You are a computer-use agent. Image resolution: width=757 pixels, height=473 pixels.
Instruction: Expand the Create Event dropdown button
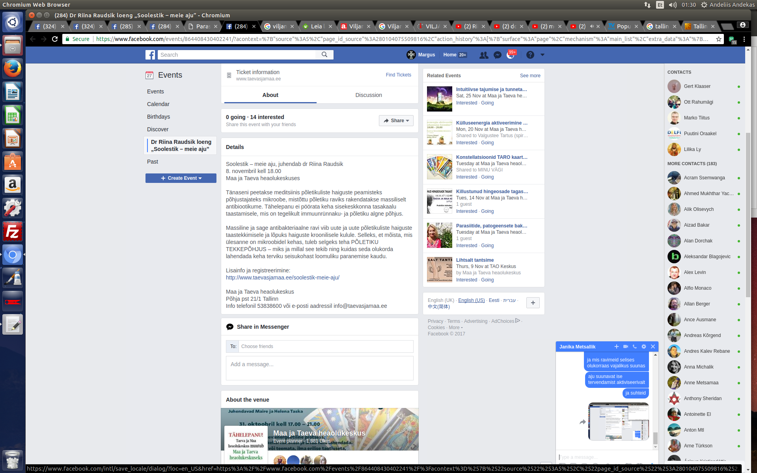(x=181, y=178)
